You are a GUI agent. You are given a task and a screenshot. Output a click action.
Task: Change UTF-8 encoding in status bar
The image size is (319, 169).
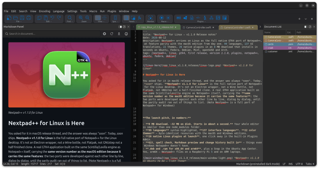coord(299,164)
